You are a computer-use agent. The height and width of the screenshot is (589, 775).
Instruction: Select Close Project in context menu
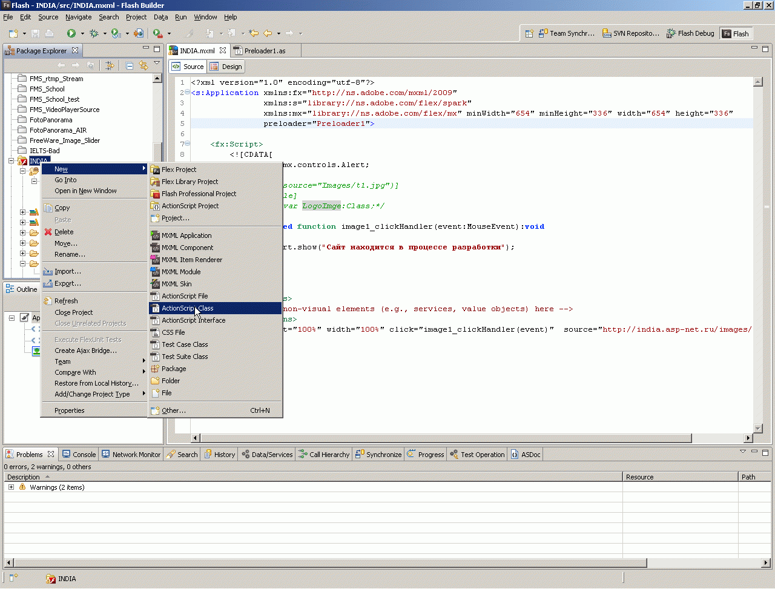click(73, 312)
